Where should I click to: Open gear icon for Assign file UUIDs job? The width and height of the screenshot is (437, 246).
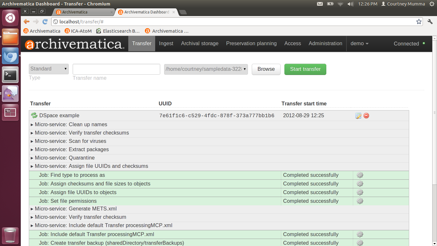tap(360, 192)
